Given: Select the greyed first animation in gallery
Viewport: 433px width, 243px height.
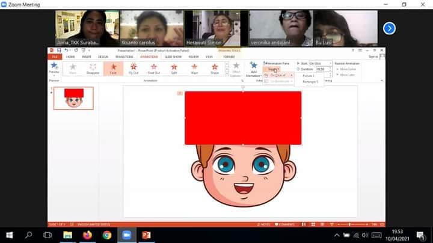Looking at the screenshot, I should (x=73, y=69).
